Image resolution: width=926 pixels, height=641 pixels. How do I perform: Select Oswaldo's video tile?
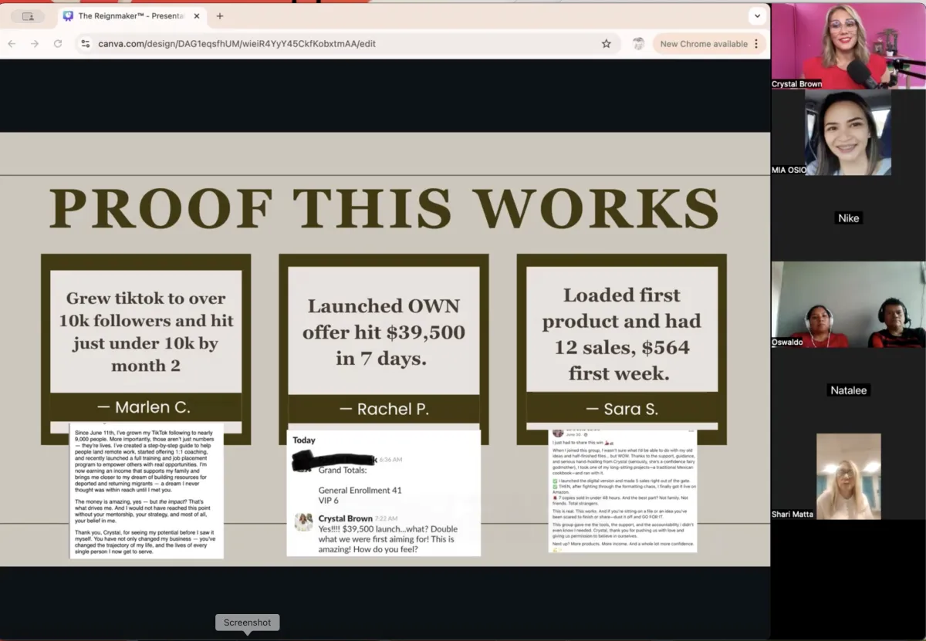pyautogui.click(x=847, y=305)
